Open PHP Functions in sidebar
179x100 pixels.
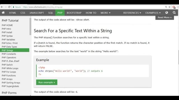(x=9, y=76)
